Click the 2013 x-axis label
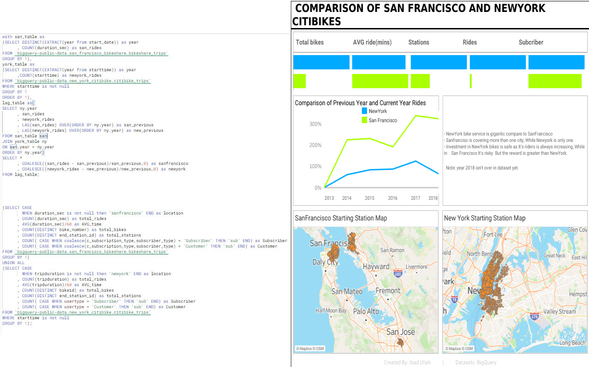The height and width of the screenshot is (367, 589). pos(329,198)
